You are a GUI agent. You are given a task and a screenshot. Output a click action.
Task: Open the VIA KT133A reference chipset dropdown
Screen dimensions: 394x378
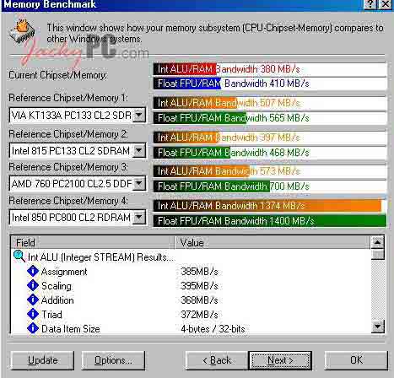(139, 115)
